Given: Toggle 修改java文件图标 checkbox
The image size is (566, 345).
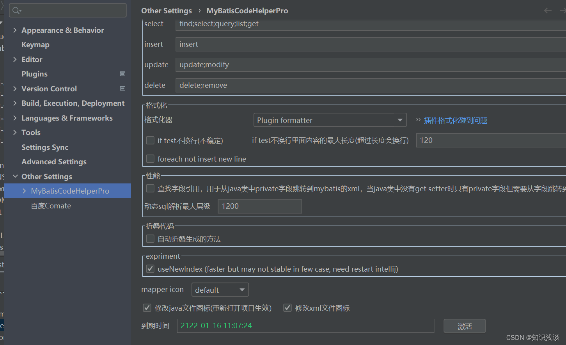Looking at the screenshot, I should coord(147,308).
